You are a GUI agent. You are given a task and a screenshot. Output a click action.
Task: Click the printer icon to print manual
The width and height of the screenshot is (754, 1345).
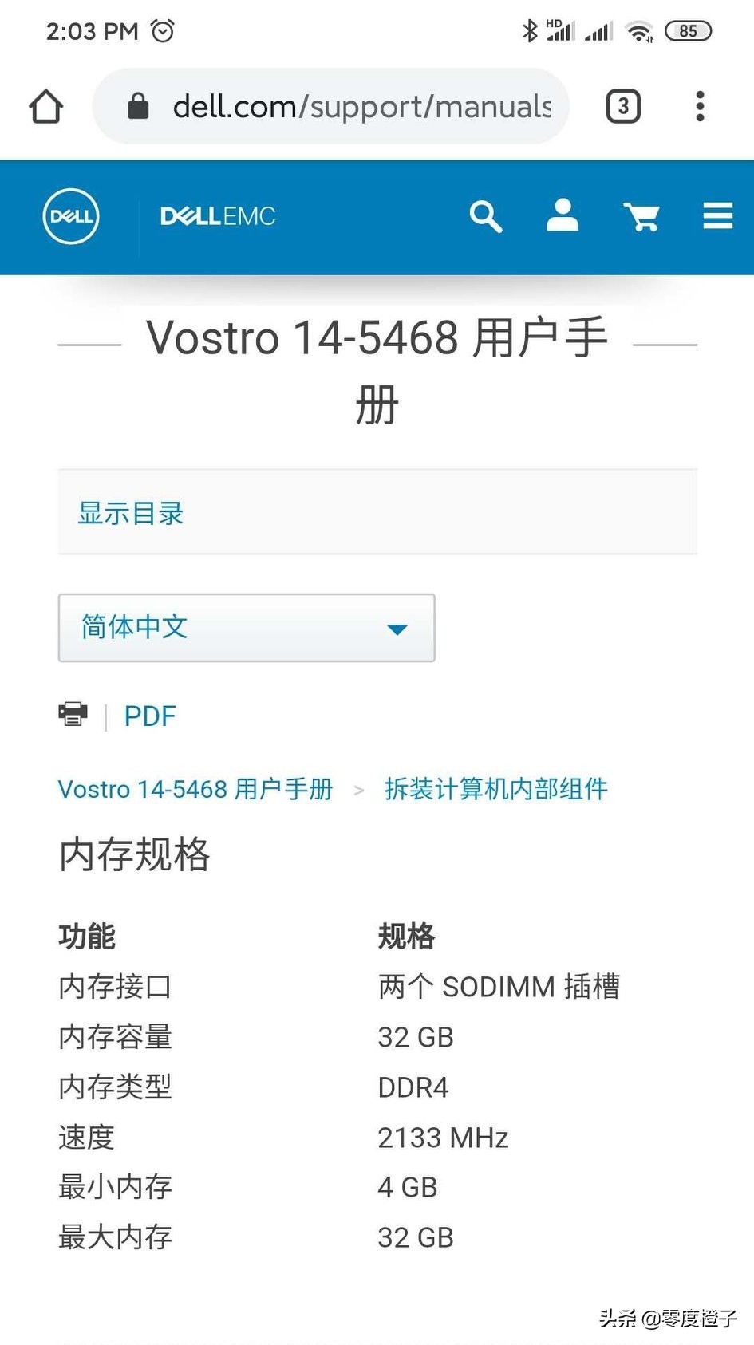[x=73, y=714]
